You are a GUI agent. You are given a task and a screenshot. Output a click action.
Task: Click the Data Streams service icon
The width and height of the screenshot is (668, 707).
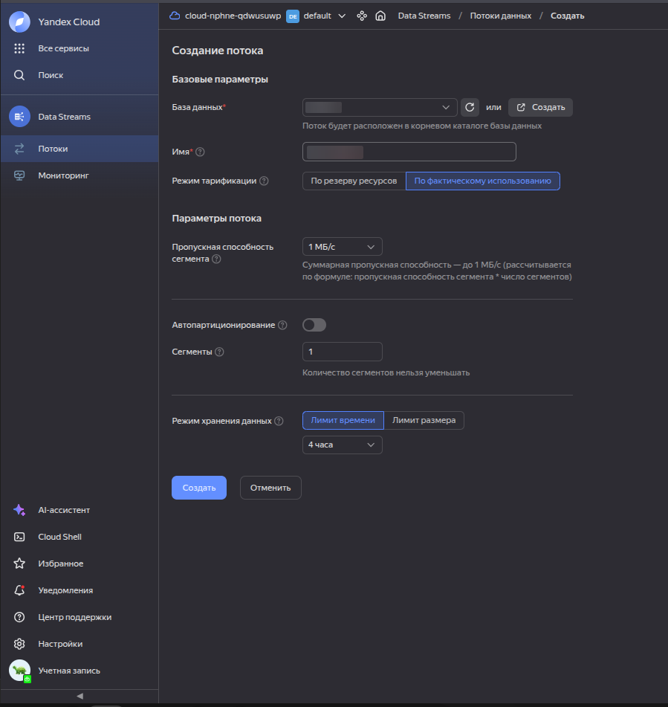click(x=19, y=116)
